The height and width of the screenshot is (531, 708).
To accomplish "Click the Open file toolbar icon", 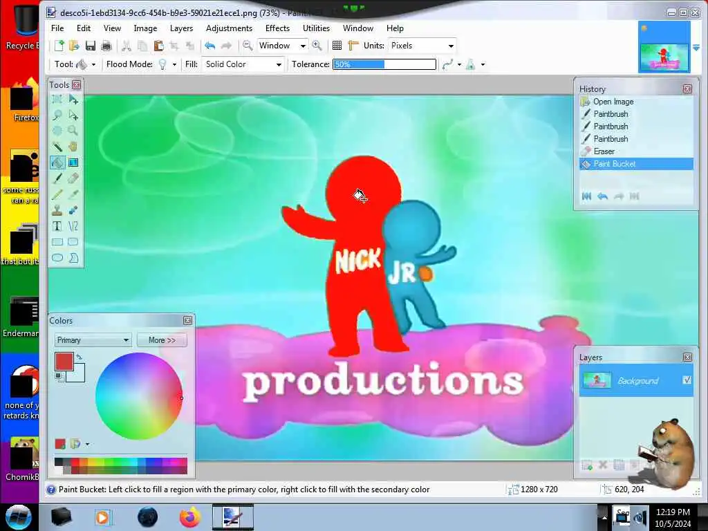I will 74,46.
